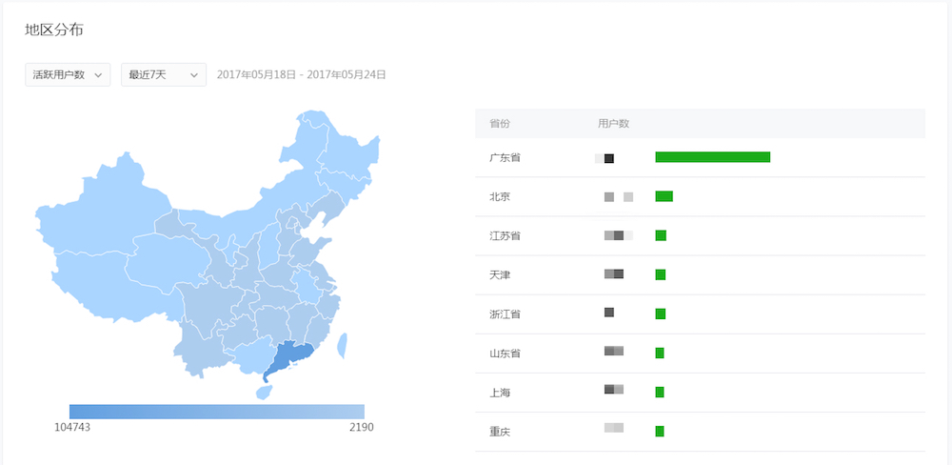952x465 pixels.
Task: Click the green user-count bar for 江苏省
Action: [661, 235]
